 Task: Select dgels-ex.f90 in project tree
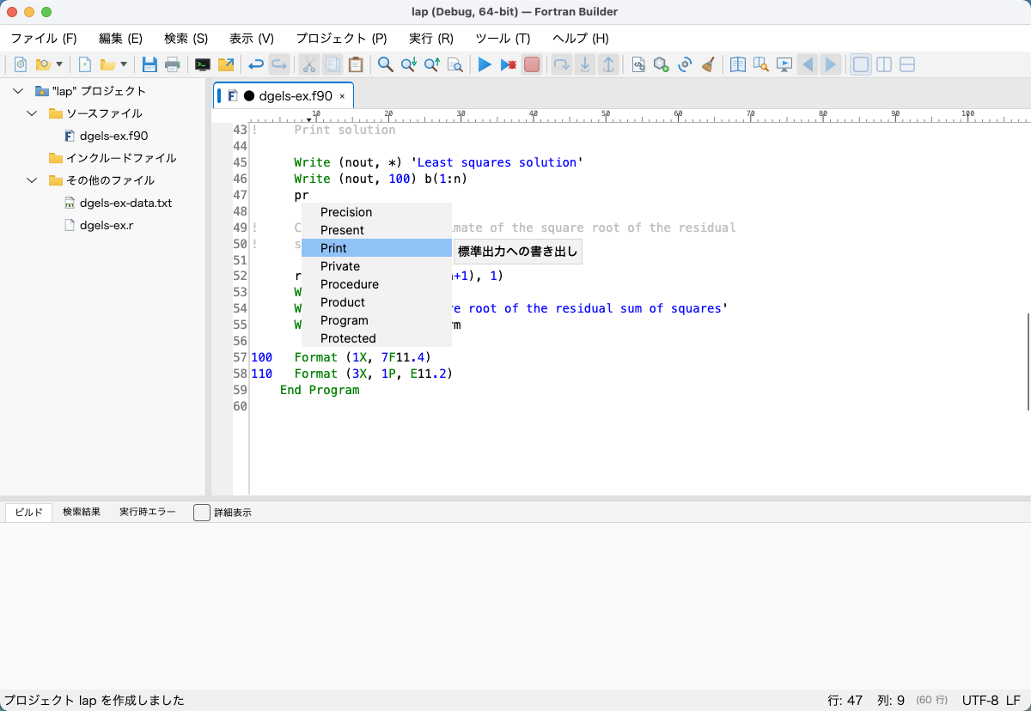pos(106,136)
